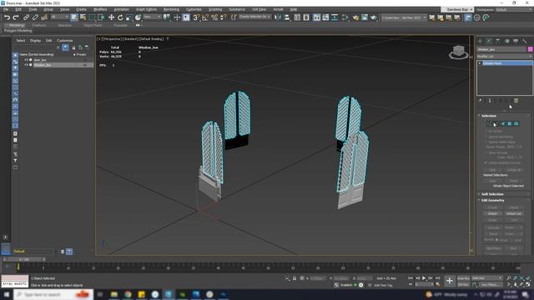Toggle Ignore Visible Edges checkbox
Screen dimensions: 534x300
[x=486, y=142]
